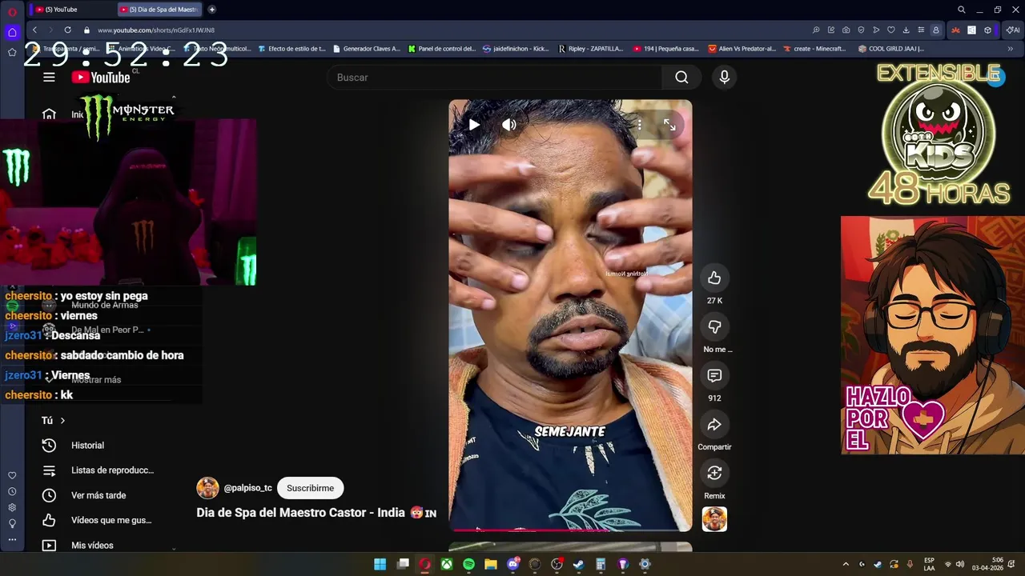Switch to the first YouTube browser tab

pos(70,10)
